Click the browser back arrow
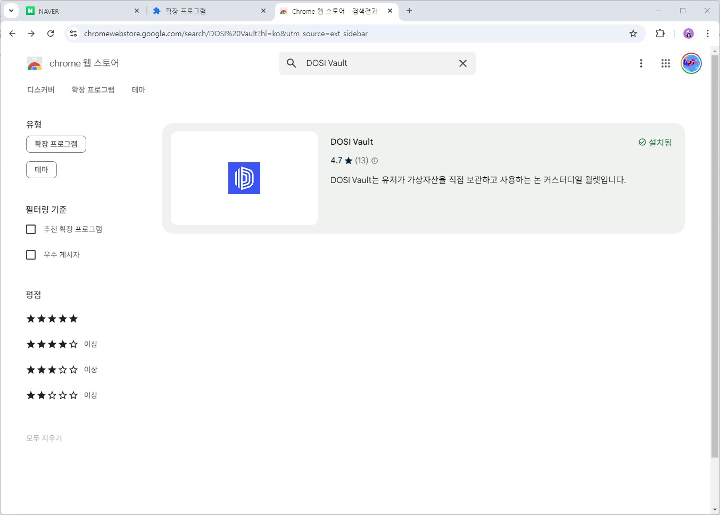This screenshot has width=720, height=515. point(12,34)
